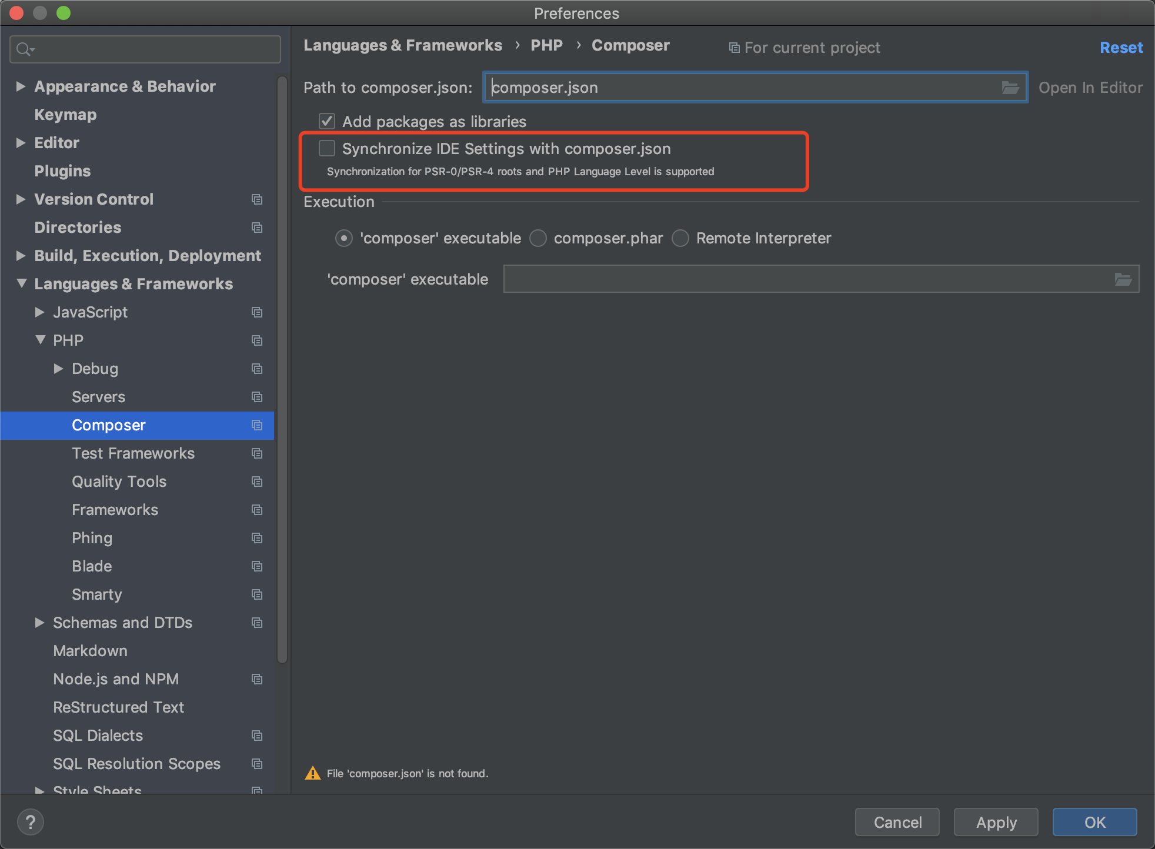Select Keymap in the settings tree
The width and height of the screenshot is (1155, 849).
tap(65, 115)
